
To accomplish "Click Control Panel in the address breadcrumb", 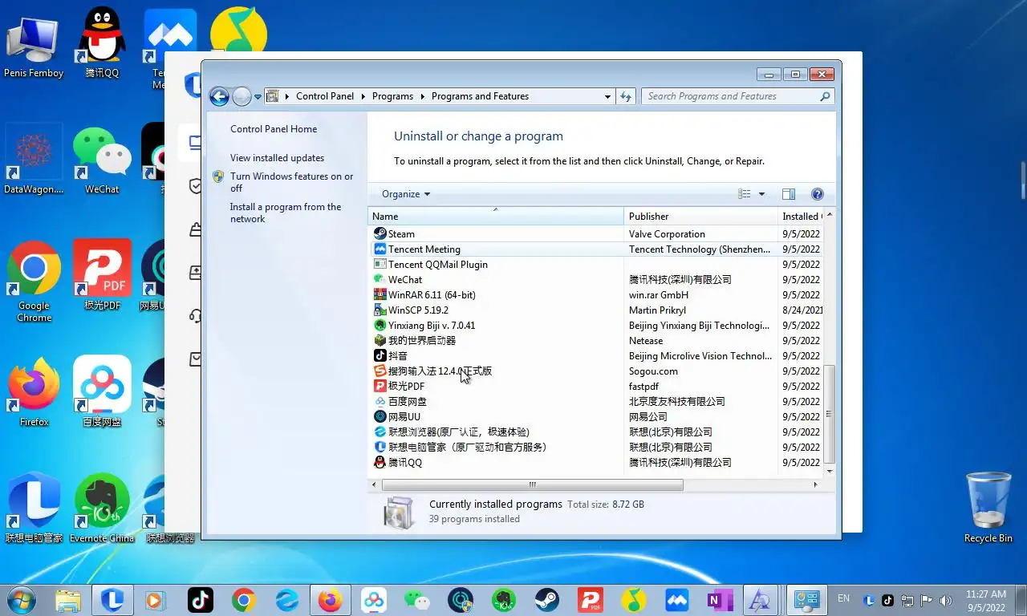I will (x=325, y=96).
